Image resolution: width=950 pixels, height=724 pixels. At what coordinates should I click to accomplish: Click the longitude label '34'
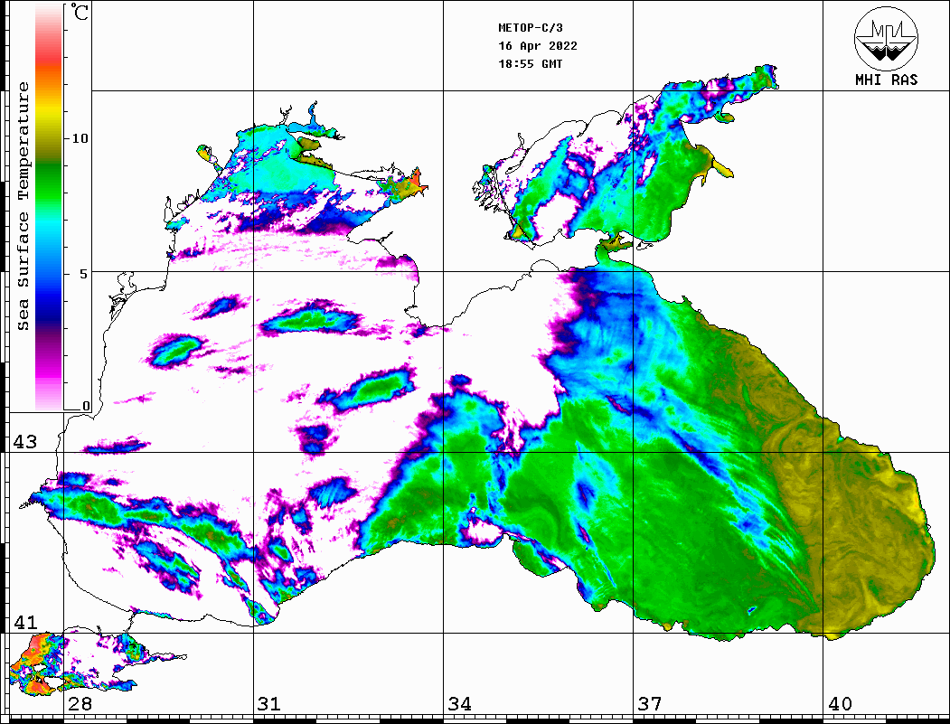point(460,704)
